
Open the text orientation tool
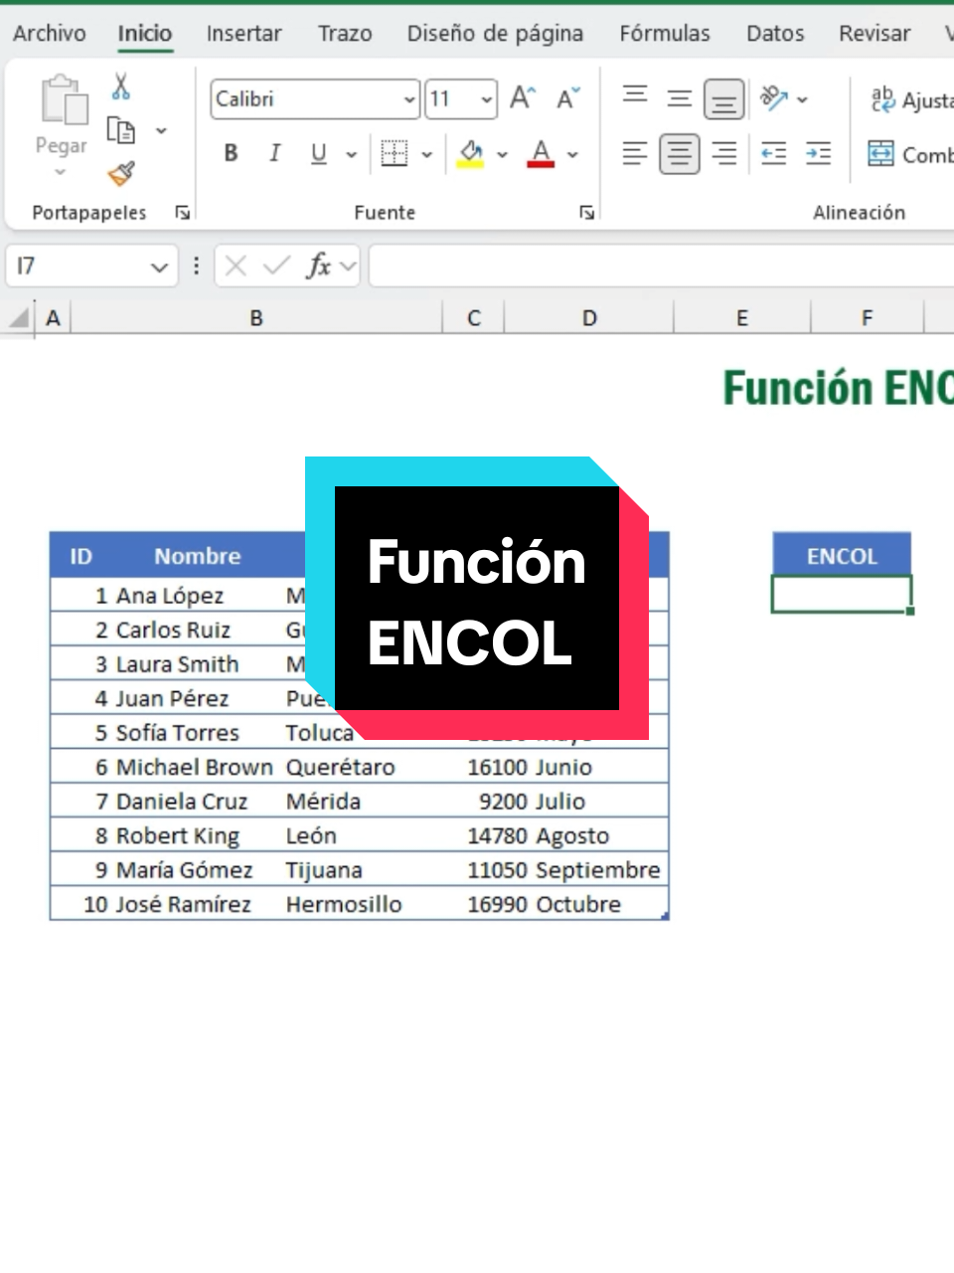tap(774, 97)
